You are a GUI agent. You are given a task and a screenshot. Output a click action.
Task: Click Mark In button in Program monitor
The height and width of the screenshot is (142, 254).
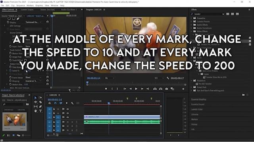112,89
